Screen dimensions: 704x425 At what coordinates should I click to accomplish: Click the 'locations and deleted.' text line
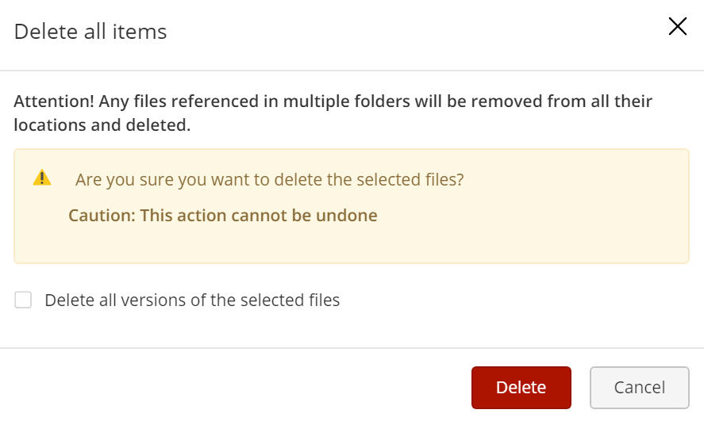pyautogui.click(x=102, y=126)
